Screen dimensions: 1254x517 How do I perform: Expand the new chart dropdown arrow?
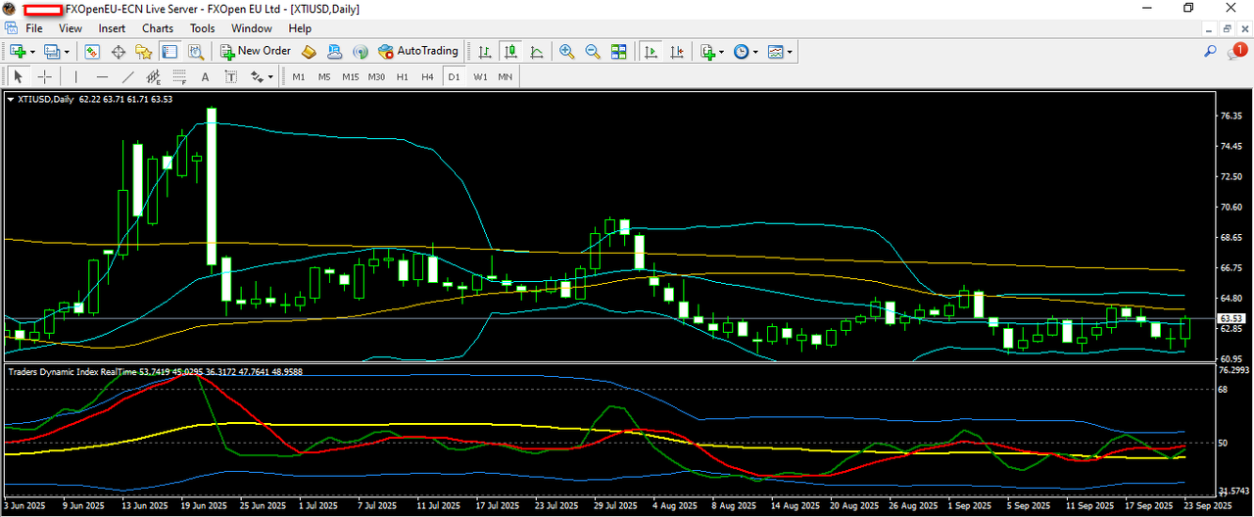[32, 52]
